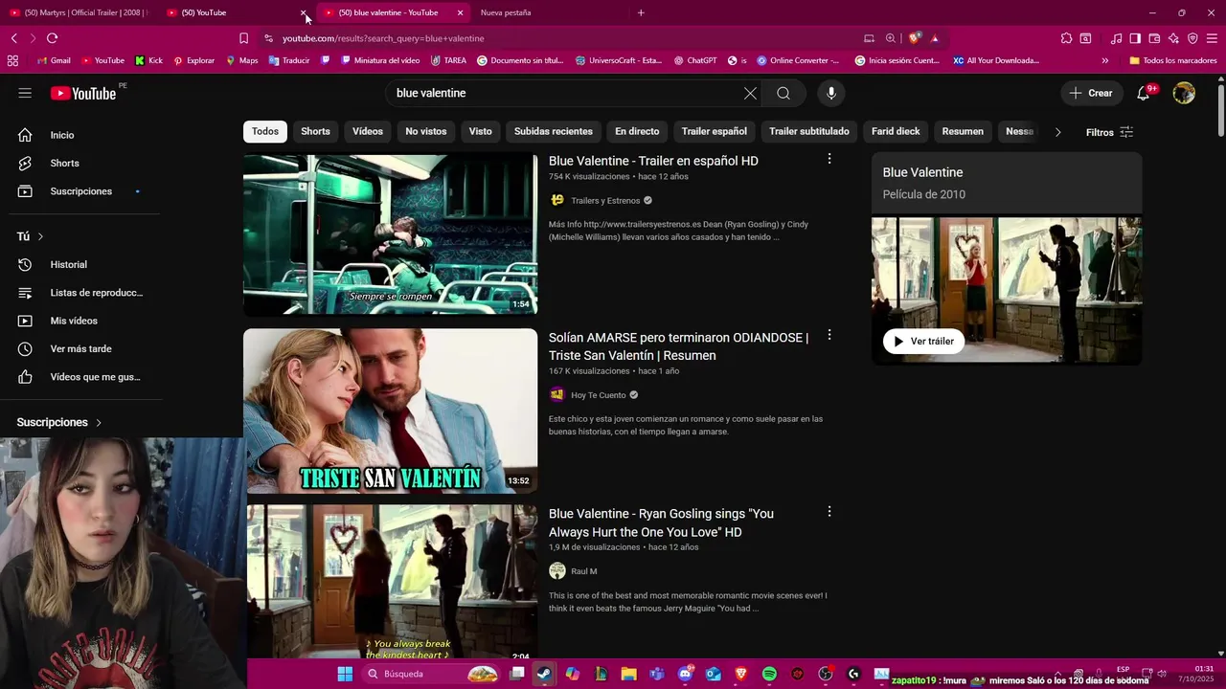Click the blue valentine search input field

coord(565,93)
